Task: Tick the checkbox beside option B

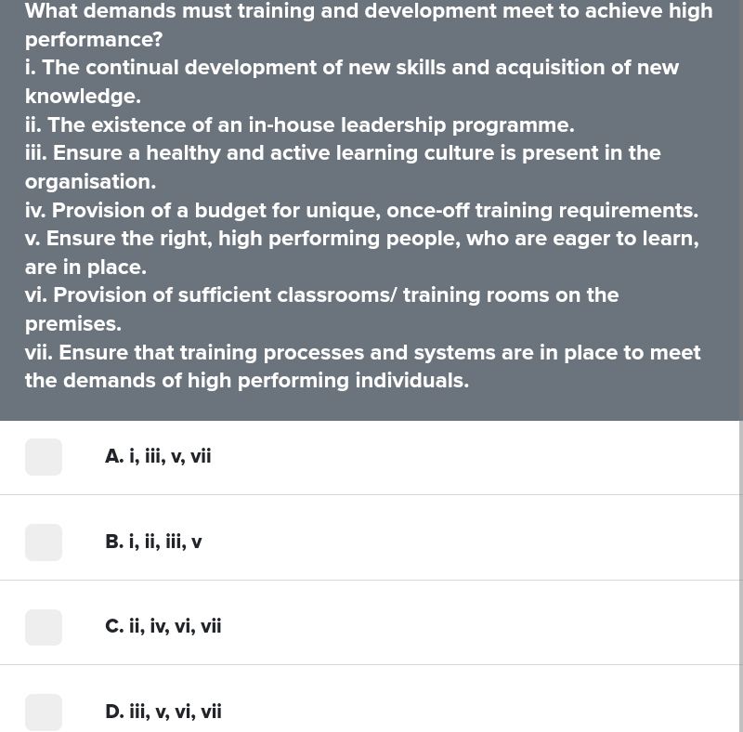Action: [43, 542]
